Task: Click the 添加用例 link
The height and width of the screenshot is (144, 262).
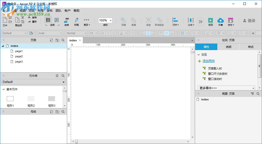Action: point(208,61)
